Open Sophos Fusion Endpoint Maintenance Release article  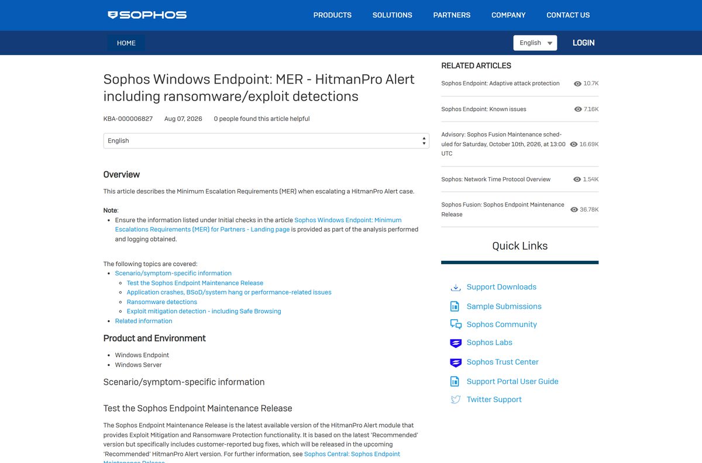pos(503,210)
